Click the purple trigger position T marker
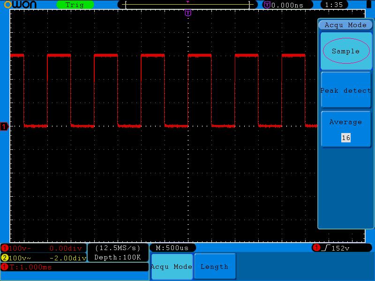This screenshot has height=281, width=375. tap(188, 13)
